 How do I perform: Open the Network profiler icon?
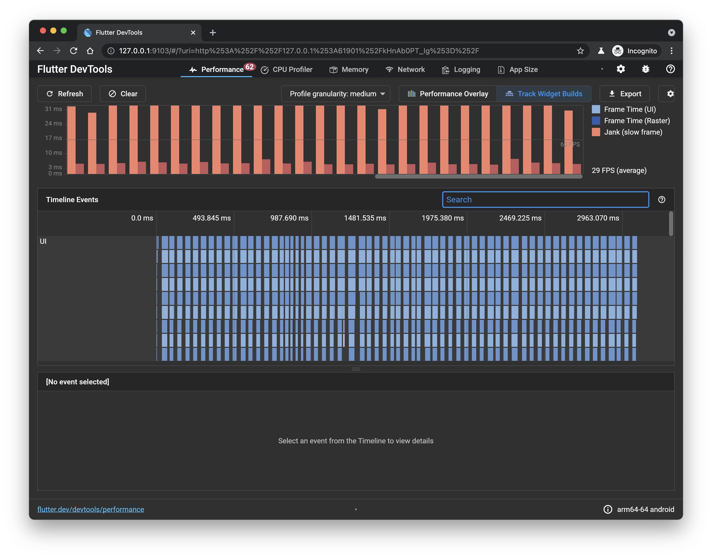pos(389,69)
